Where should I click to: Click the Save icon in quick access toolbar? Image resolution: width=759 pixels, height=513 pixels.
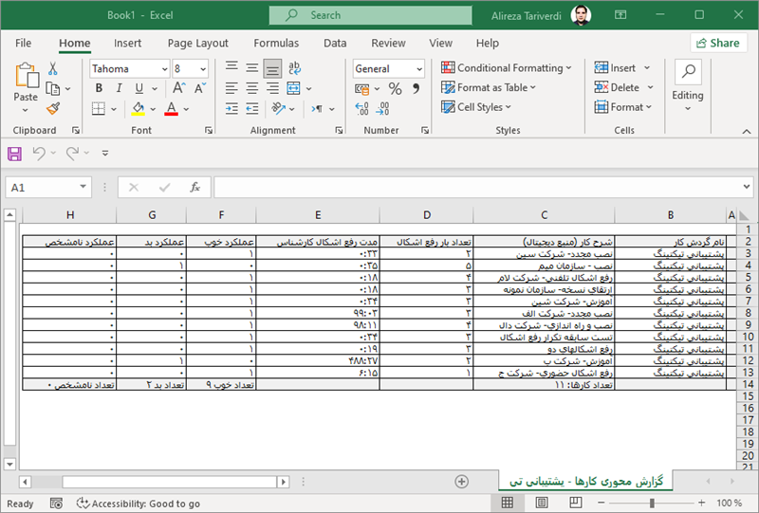click(14, 153)
